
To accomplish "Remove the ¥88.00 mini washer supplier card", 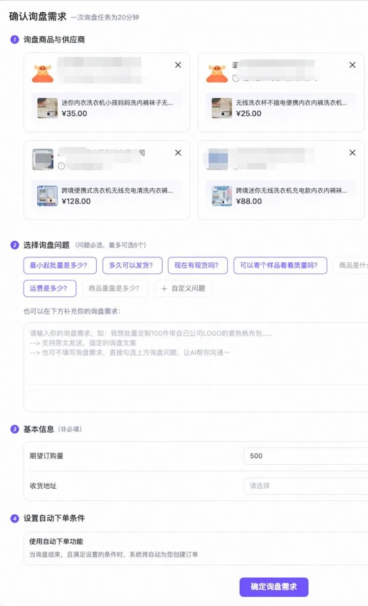I will [x=352, y=153].
